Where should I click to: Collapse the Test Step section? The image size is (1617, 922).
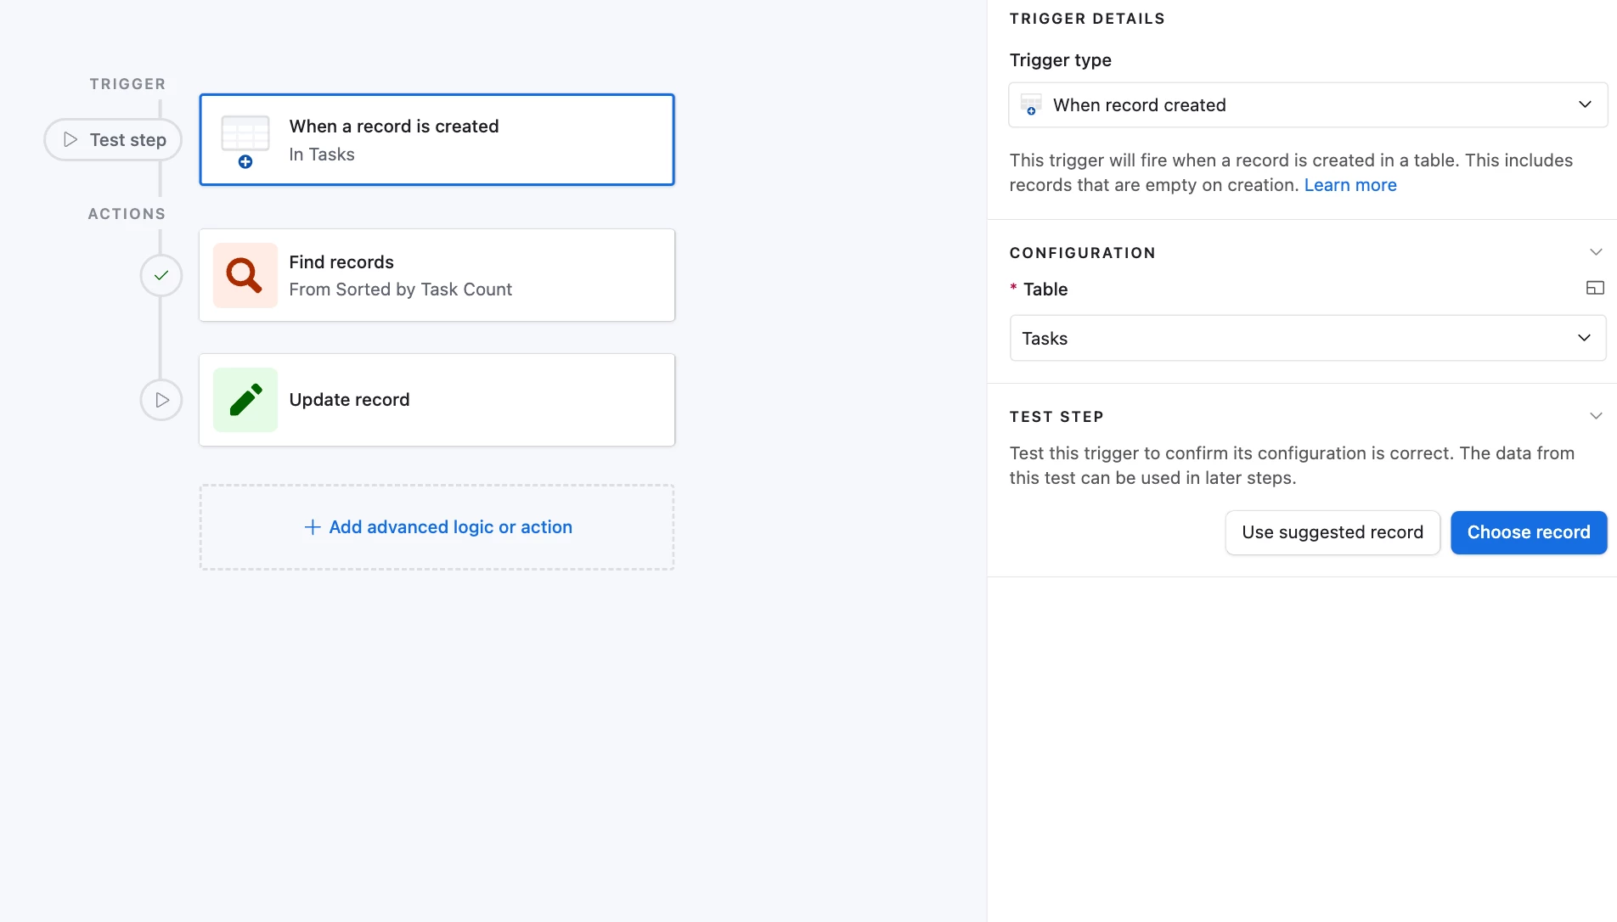tap(1595, 416)
